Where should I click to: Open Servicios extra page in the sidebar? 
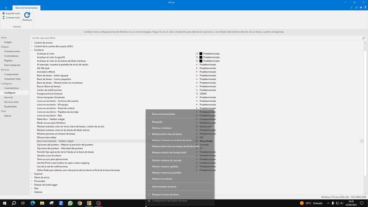click(11, 102)
